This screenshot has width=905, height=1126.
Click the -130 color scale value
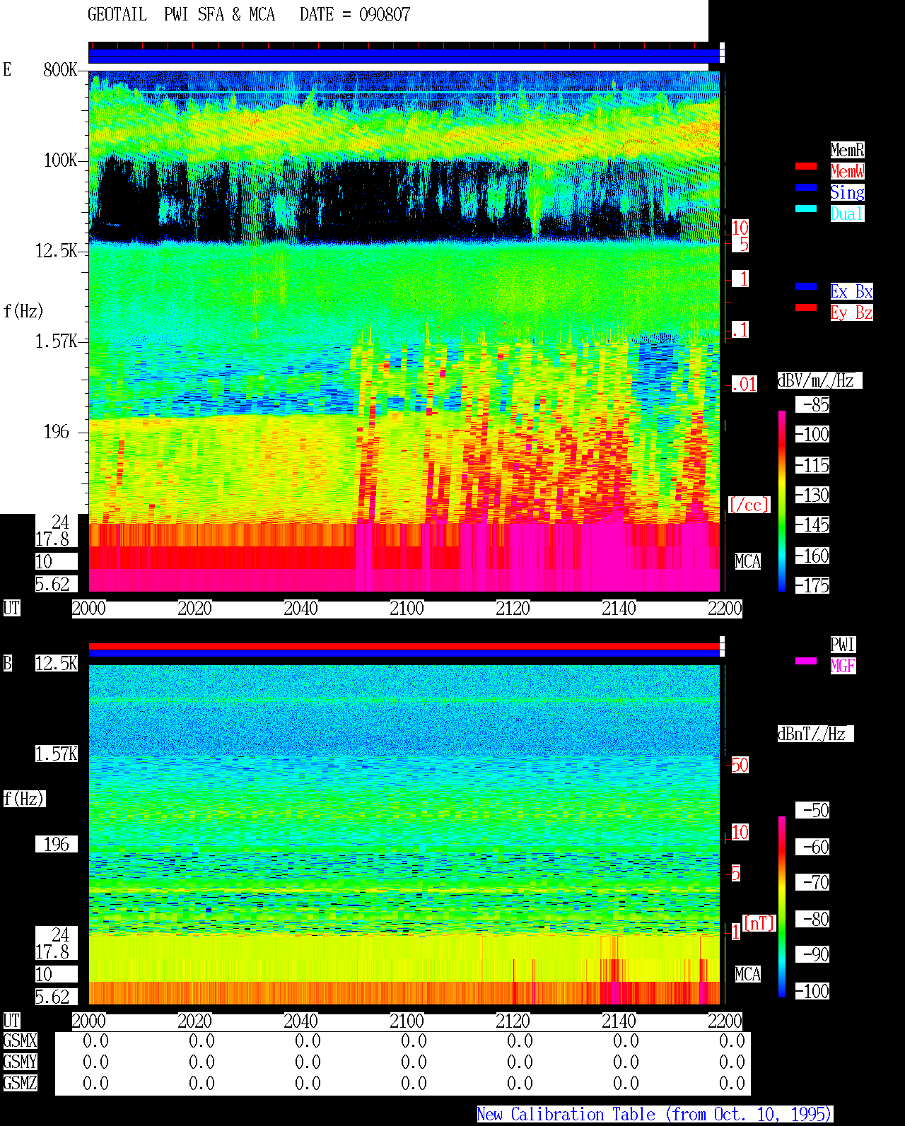[x=812, y=495]
